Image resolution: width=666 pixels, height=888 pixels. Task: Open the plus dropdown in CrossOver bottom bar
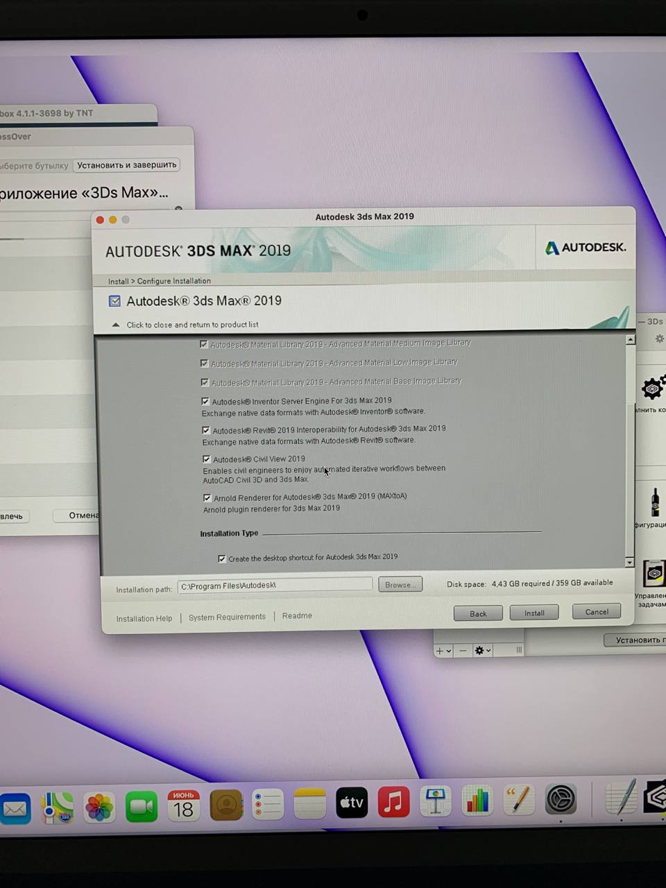click(444, 651)
